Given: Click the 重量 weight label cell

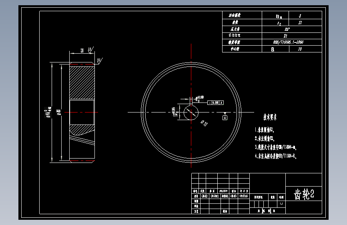Looking at the screenshot, I should click(273, 197).
